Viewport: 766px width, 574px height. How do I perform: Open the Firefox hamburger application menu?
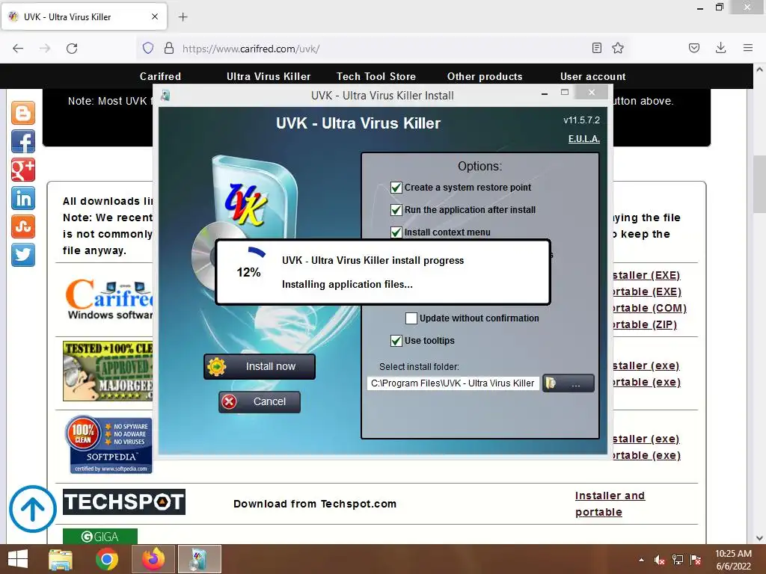748,48
